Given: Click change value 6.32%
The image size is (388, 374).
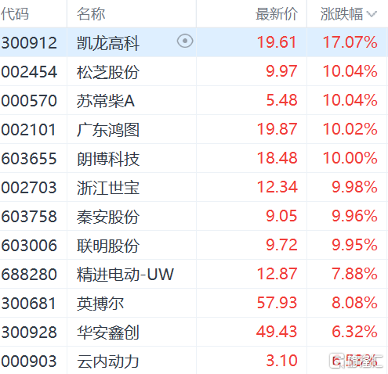Looking at the screenshot, I should [354, 332].
